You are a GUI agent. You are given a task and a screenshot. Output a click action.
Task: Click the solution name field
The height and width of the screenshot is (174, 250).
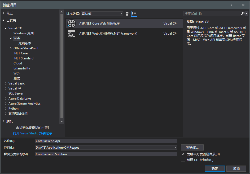click(x=106, y=154)
